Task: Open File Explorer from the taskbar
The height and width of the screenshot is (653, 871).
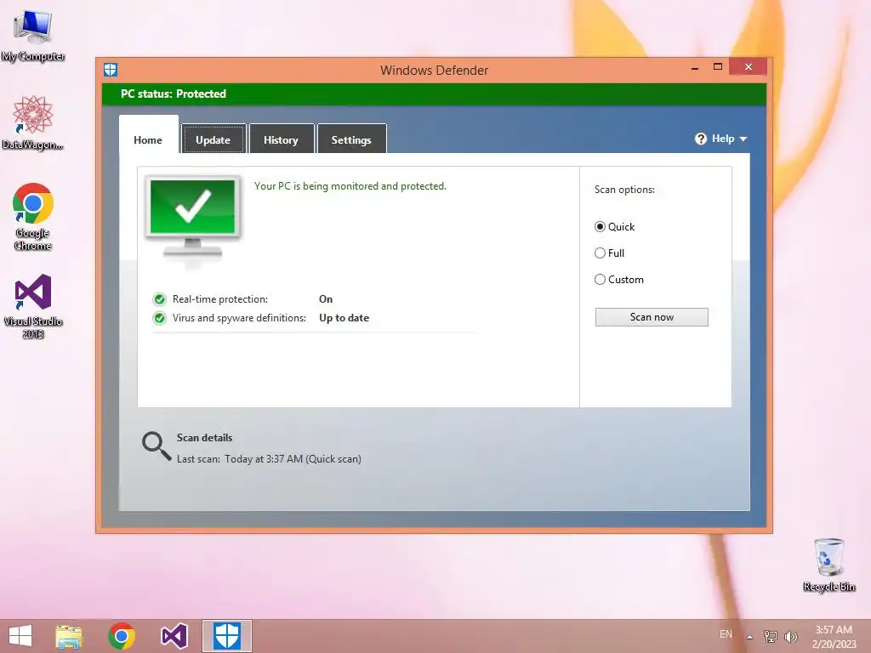Action: 69,636
